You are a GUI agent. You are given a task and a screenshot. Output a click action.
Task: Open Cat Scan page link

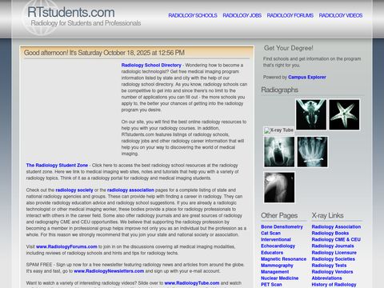tap(270, 233)
